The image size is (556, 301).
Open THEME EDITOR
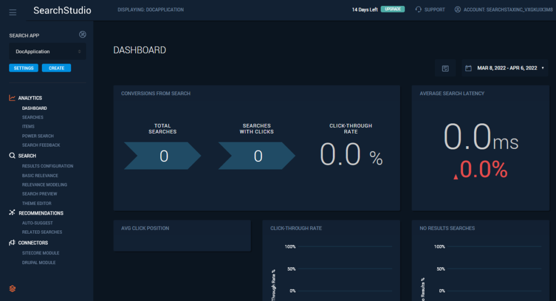point(36,203)
